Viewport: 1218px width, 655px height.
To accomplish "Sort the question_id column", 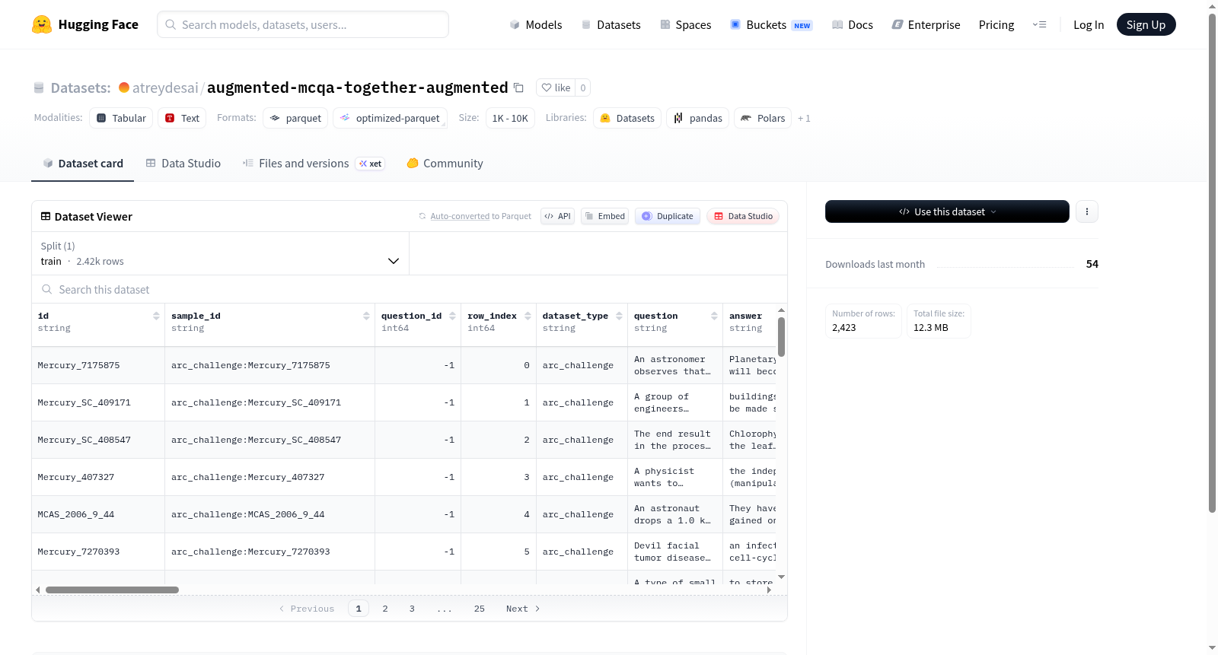I will (x=452, y=316).
